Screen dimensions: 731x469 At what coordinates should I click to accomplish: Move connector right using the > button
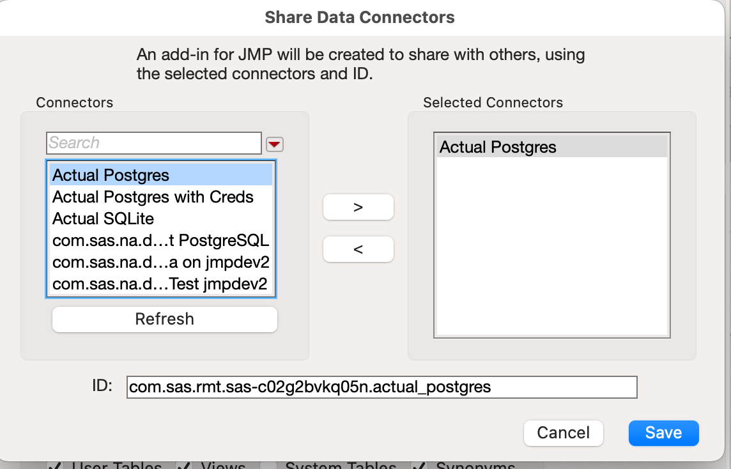pyautogui.click(x=358, y=207)
